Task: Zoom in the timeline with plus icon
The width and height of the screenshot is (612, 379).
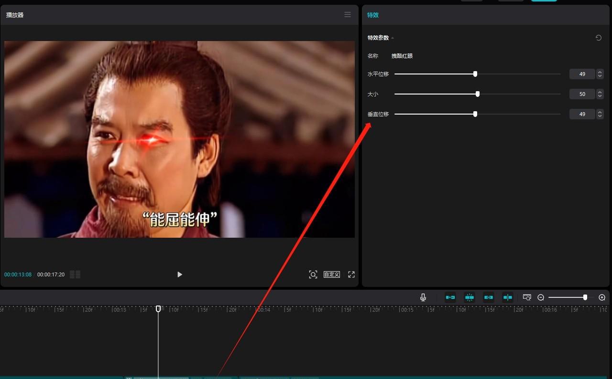Action: click(x=602, y=297)
